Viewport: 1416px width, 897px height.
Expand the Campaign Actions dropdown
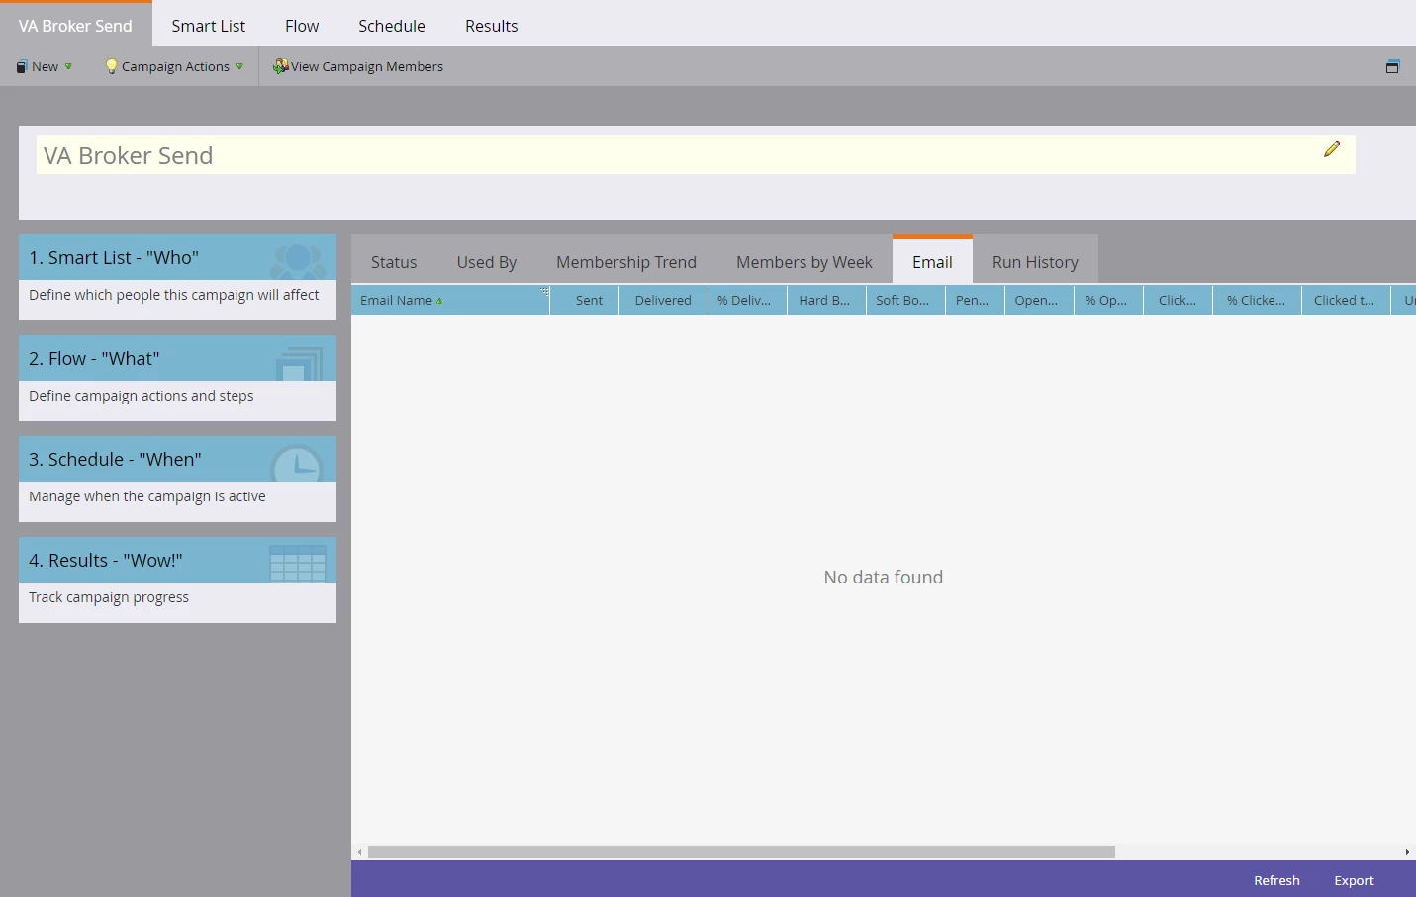coord(174,66)
